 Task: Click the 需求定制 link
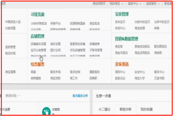(75, 72)
